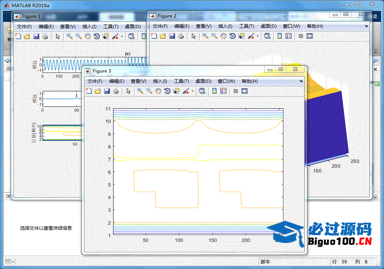
Task: Open 查看(V) menu in Figure 3
Action: (139, 81)
